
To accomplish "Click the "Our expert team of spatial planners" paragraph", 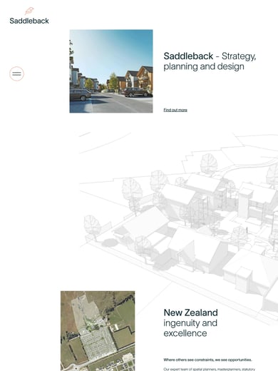I will [210, 369].
